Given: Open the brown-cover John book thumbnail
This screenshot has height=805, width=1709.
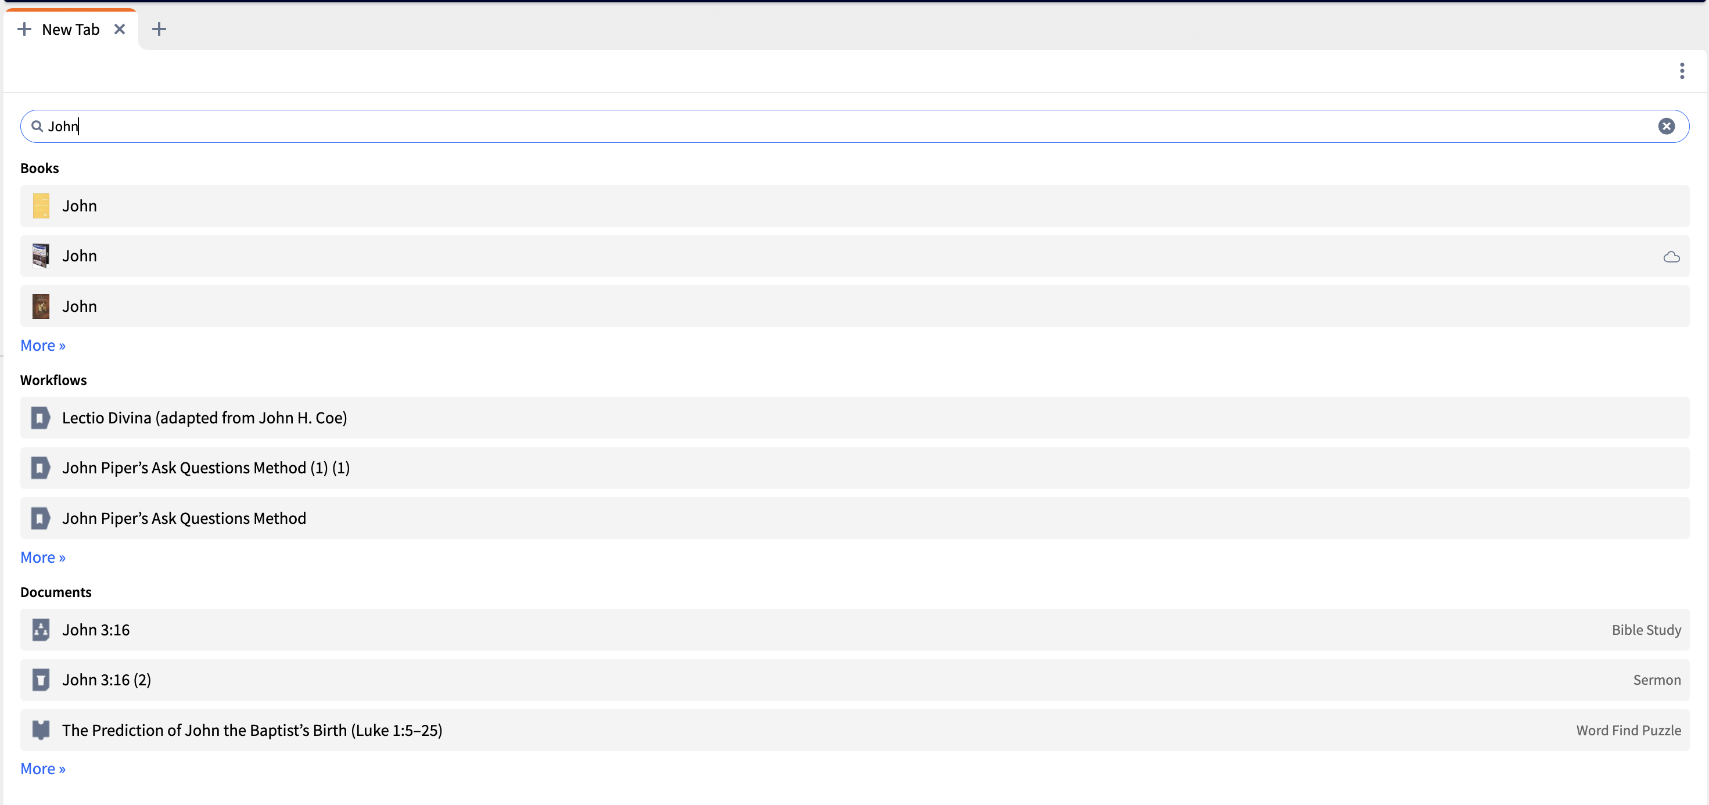Looking at the screenshot, I should [41, 306].
